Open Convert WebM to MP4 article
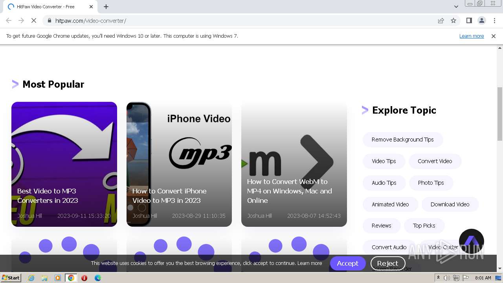Viewport: 503px width, 283px height. (294, 164)
